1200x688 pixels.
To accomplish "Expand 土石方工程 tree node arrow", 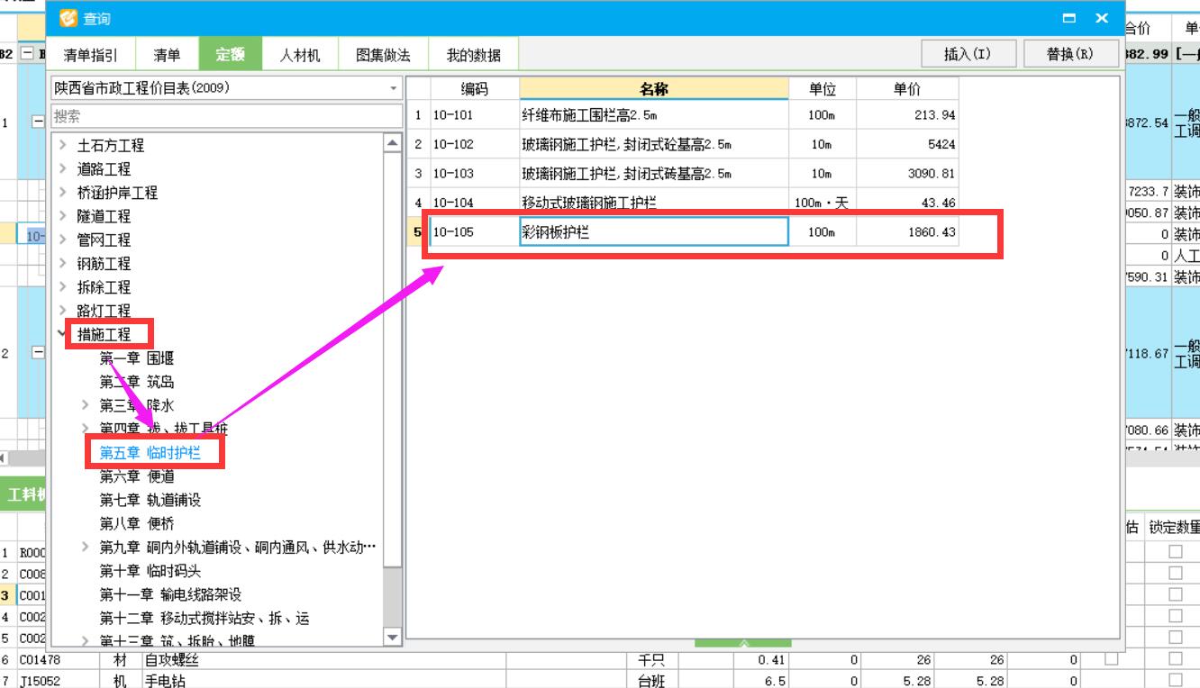I will tap(62, 145).
